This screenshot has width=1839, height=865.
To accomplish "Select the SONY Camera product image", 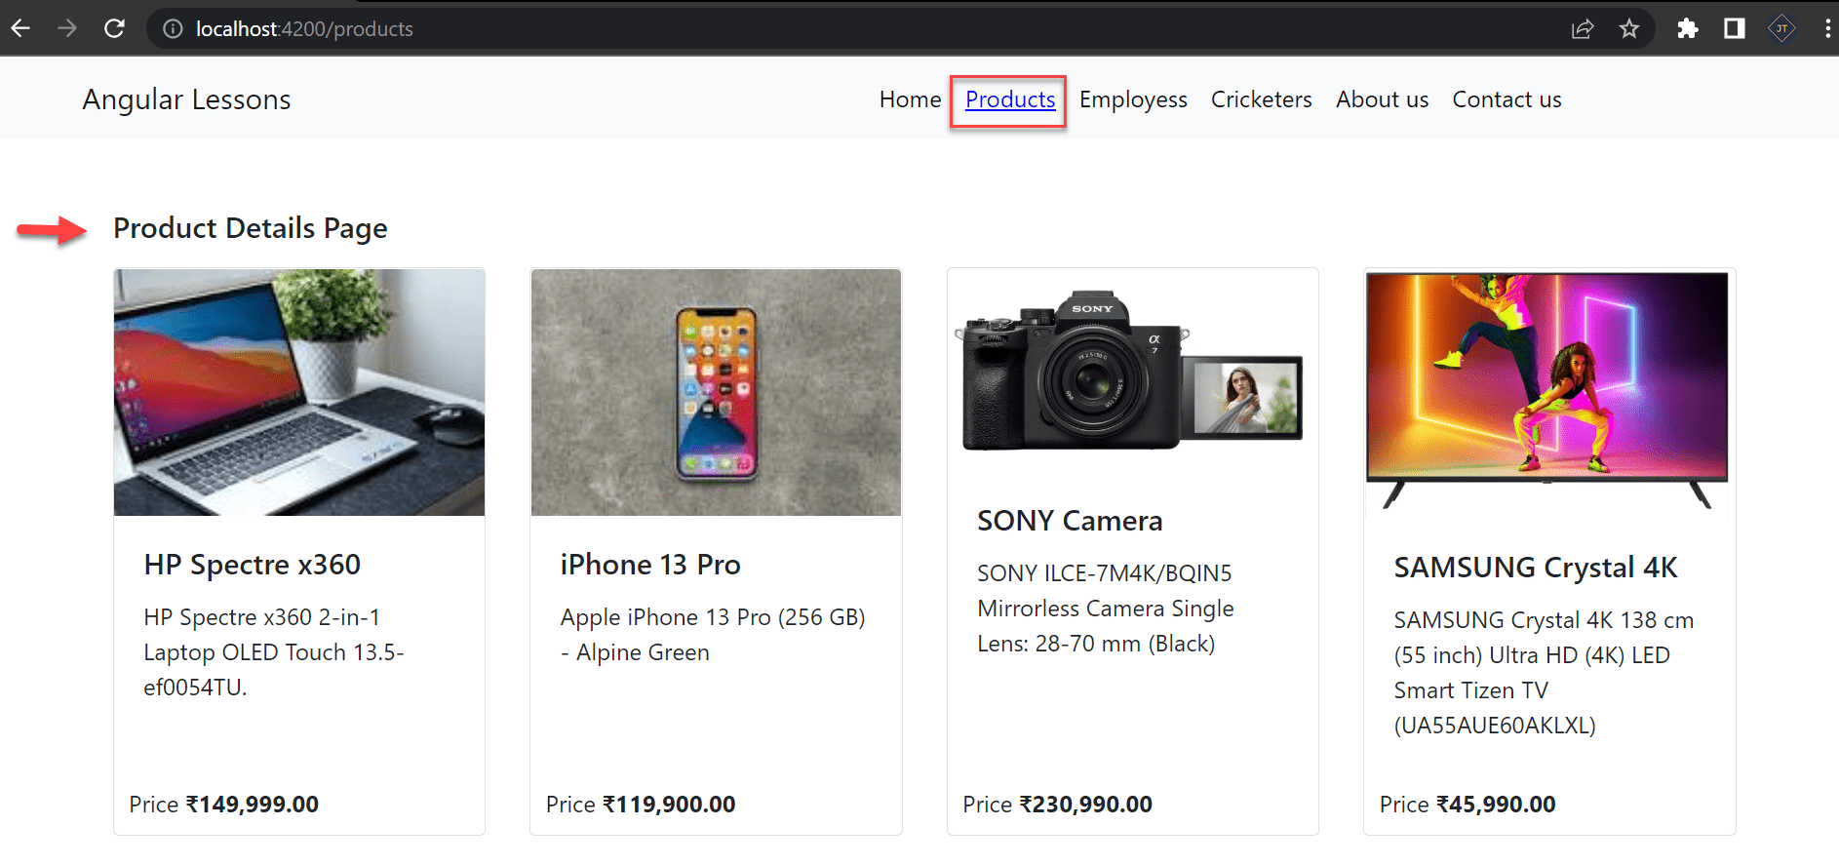I will click(x=1132, y=373).
